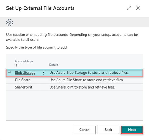Image resolution: width=149 pixels, height=140 pixels.
Task: Click the empty area below the account list
Action: 74,106
